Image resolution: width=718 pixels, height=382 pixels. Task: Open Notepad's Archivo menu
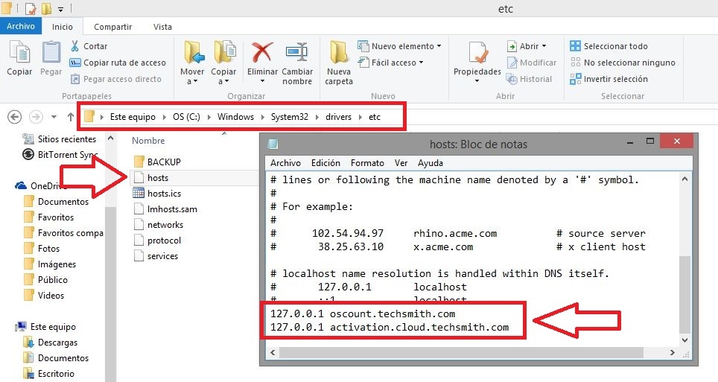(x=285, y=163)
